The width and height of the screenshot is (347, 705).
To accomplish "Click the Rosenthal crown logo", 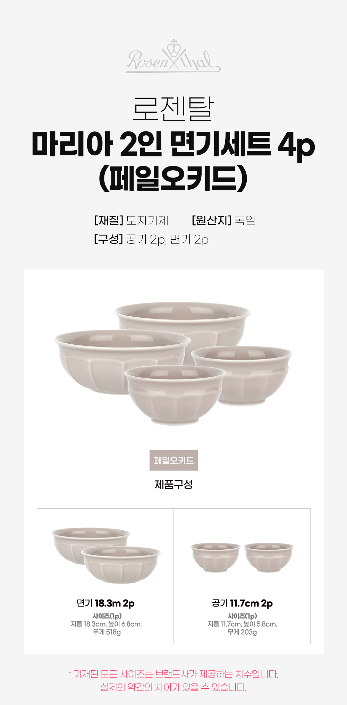I will (173, 57).
